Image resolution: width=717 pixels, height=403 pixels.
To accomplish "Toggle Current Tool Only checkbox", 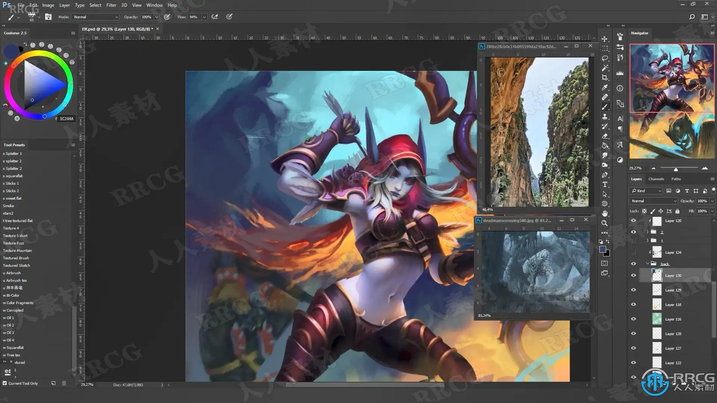I will tap(5, 383).
